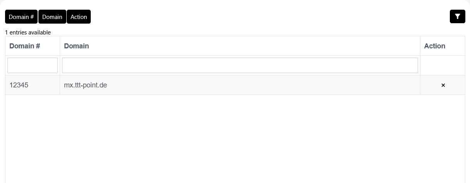Delete the mx.ttt-point.de entry via × icon

(x=443, y=85)
